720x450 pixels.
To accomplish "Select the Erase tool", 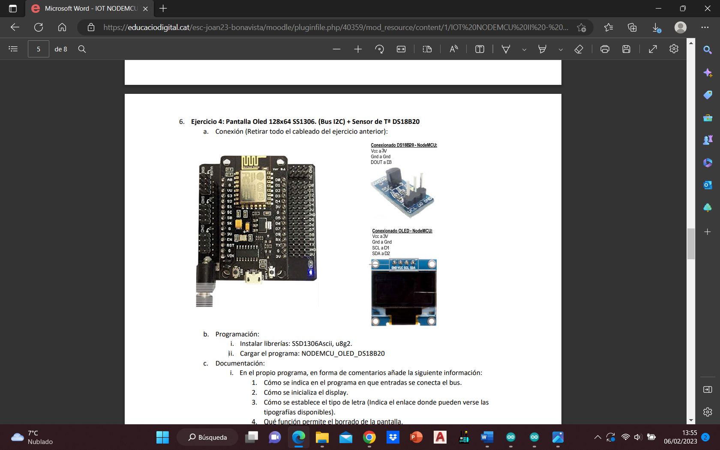I will [579, 49].
